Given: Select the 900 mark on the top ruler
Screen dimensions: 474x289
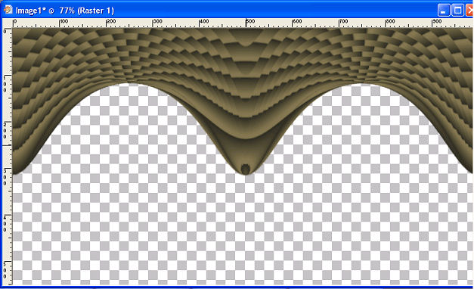Looking at the screenshot, I should pos(437,21).
